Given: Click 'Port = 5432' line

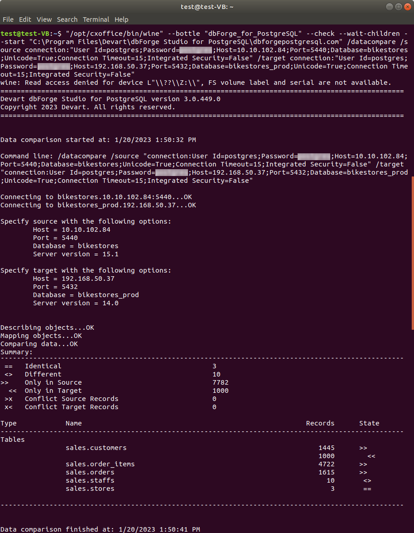Looking at the screenshot, I should tap(55, 287).
